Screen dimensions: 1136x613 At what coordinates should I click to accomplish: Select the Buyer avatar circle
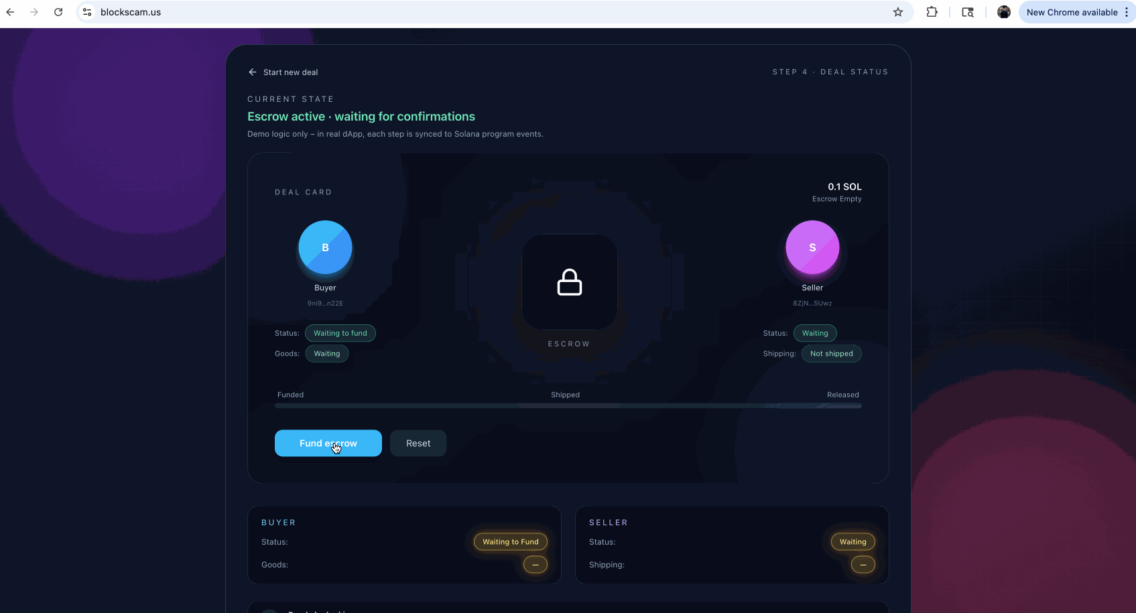(x=325, y=247)
